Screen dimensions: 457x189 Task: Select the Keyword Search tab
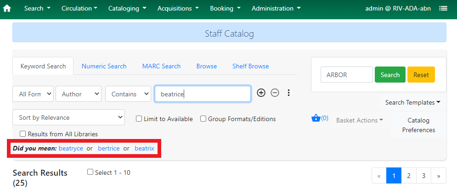43,66
